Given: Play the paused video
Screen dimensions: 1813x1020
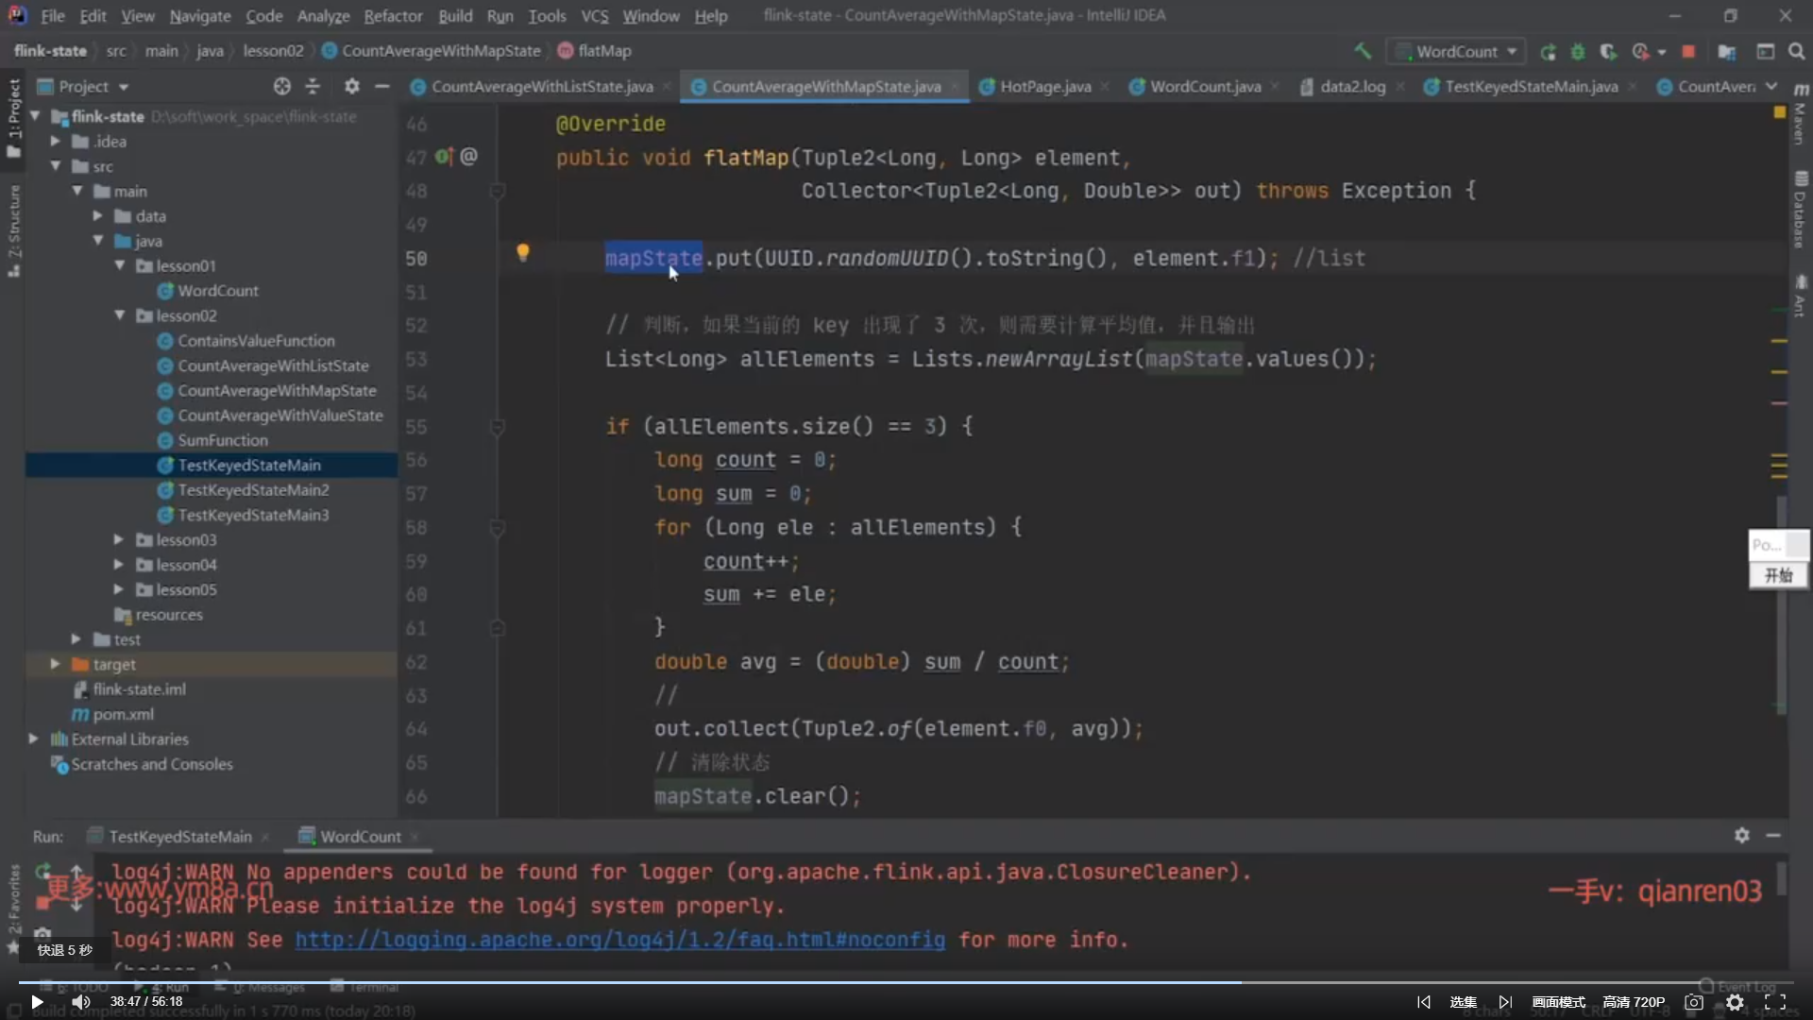Looking at the screenshot, I should pyautogui.click(x=37, y=1002).
